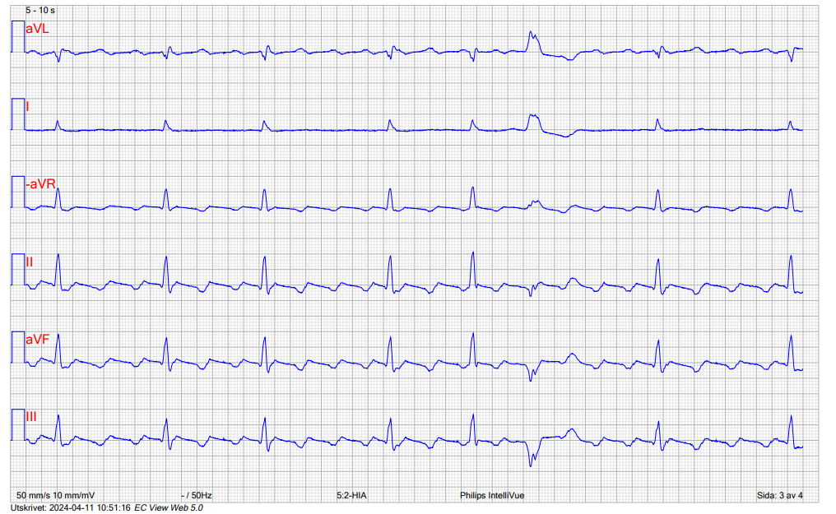Screen dimensions: 836x514
Task: Click the -aVR lead label
Action: point(40,184)
